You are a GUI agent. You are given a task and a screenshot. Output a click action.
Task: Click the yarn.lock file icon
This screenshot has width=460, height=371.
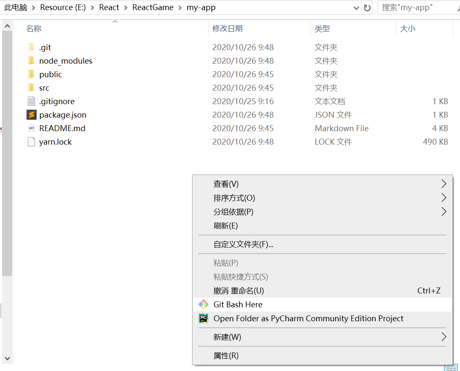[32, 142]
